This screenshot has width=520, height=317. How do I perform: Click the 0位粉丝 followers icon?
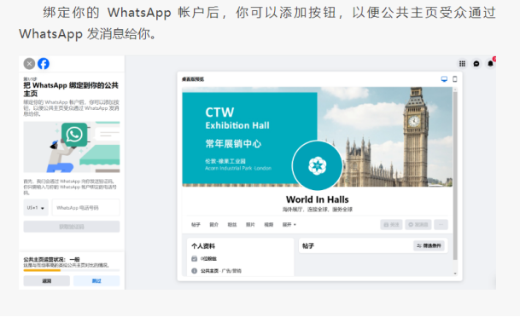[195, 258]
